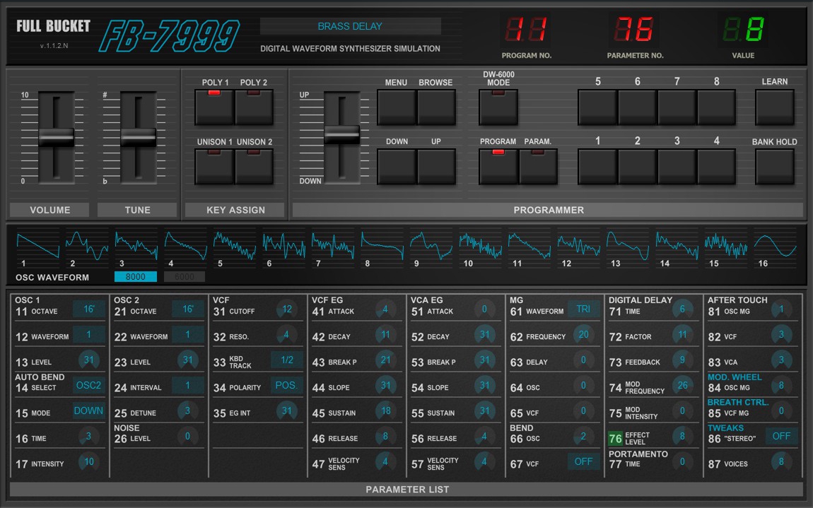Screen dimensions: 813x508
Task: Click the OSC 1 Level knob
Action: (x=88, y=360)
